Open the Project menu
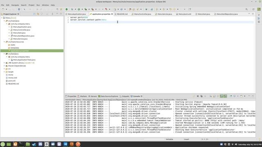Screen dimensions: 262x147 coord(31,5)
